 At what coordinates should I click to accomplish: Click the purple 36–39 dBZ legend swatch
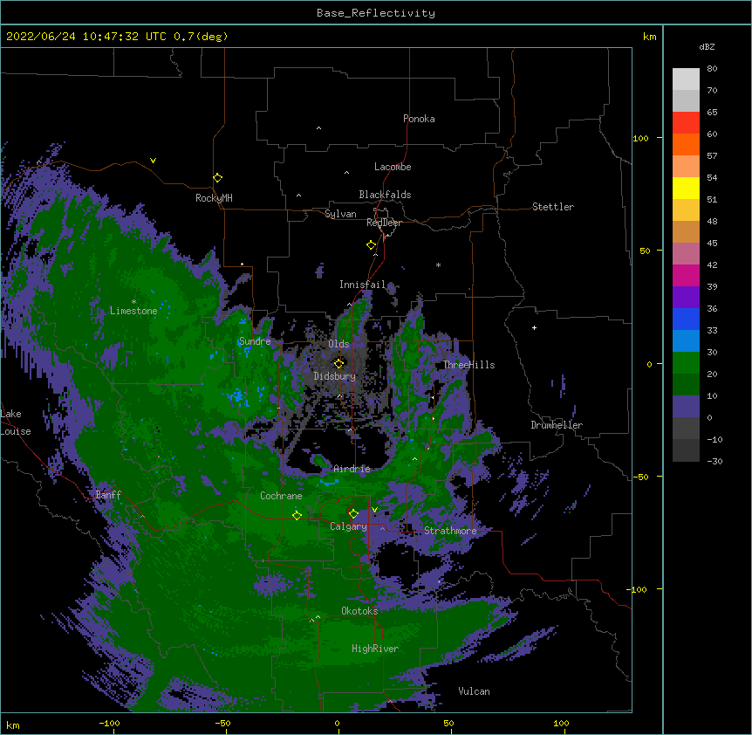(686, 297)
